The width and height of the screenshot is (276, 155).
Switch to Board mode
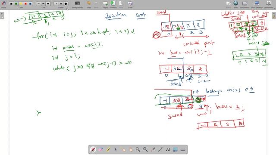[x=229, y=4]
